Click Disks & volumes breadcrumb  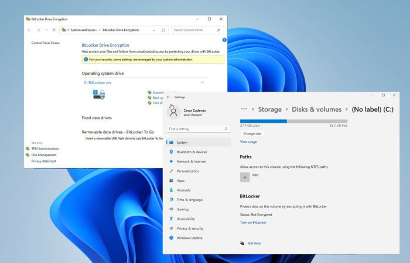317,109
